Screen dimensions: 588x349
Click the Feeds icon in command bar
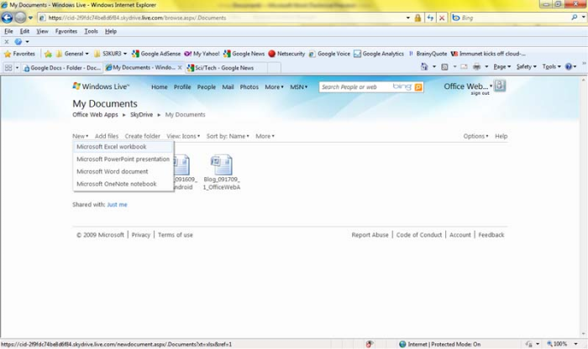tap(444, 66)
